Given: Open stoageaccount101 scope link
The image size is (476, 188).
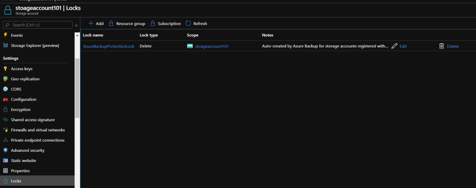Looking at the screenshot, I should (212, 46).
